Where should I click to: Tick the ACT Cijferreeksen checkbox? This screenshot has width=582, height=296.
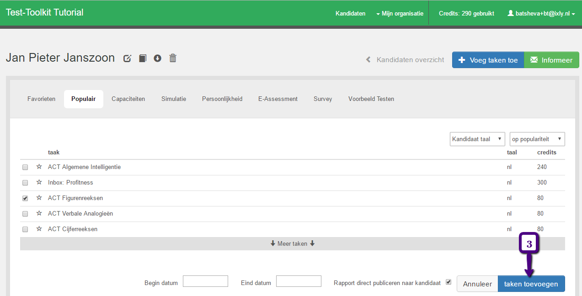point(25,229)
